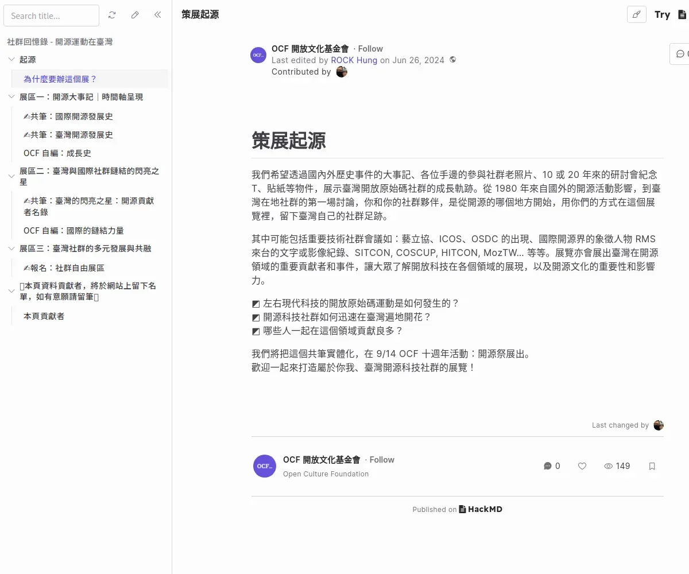Click the 'Last changed by' avatar
The height and width of the screenshot is (574, 689).
click(x=659, y=425)
